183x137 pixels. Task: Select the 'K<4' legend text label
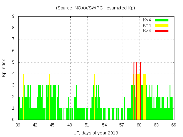(x=147, y=20)
